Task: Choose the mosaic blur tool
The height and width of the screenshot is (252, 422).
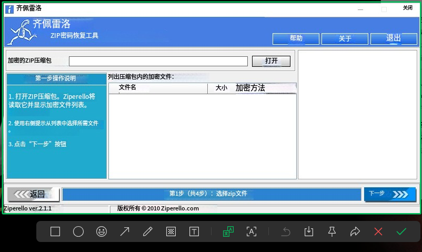Action: pyautogui.click(x=171, y=231)
